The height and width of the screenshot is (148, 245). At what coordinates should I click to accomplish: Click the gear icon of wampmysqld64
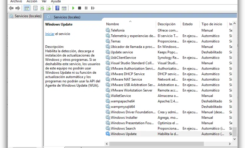[x=108, y=106]
